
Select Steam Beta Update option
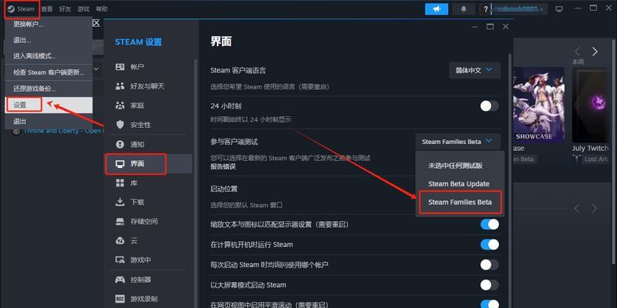458,184
